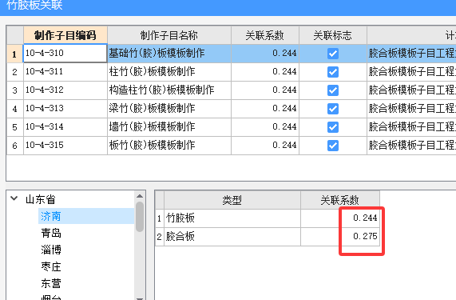
Task: Click coefficient 0.244 in 10-4-315 row
Action: [x=265, y=146]
